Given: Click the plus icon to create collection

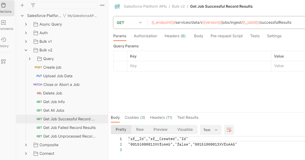Looking at the screenshot, I should [x=22, y=5].
